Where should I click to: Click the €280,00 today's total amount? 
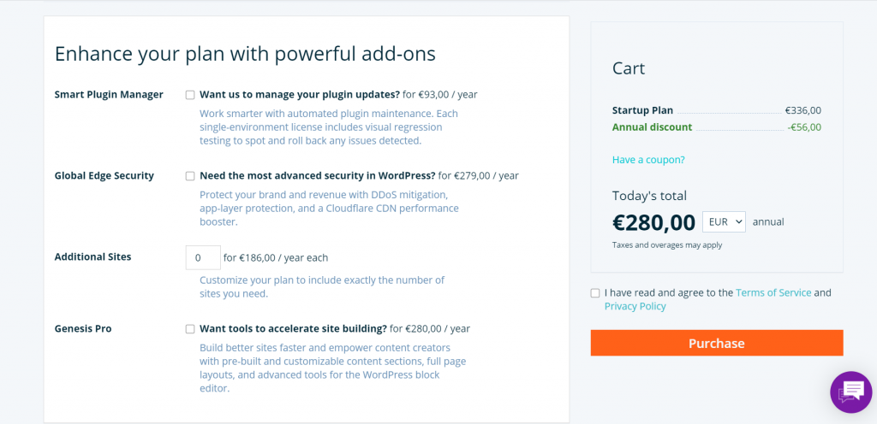pyautogui.click(x=653, y=222)
